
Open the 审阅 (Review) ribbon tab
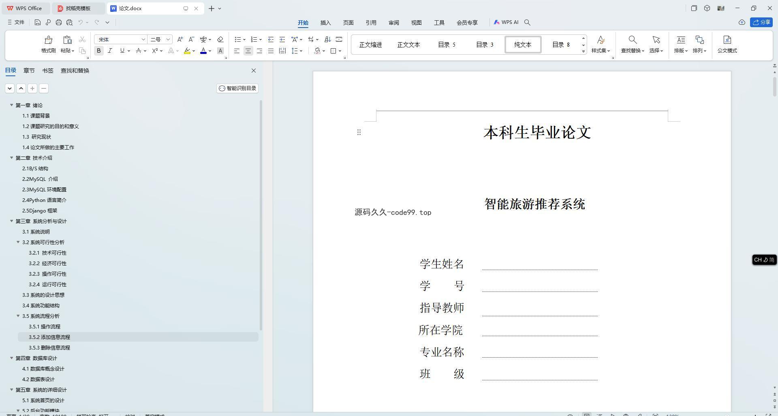tap(393, 22)
